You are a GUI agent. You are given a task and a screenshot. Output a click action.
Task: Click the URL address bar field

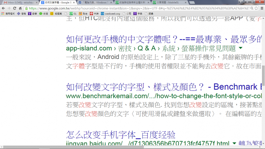tap(139, 8)
